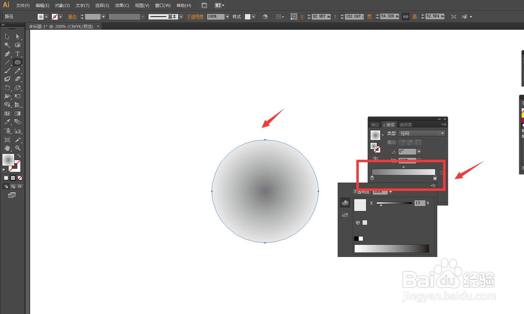Select the Blend tool
The height and width of the screenshot is (314, 524).
tap(18, 122)
